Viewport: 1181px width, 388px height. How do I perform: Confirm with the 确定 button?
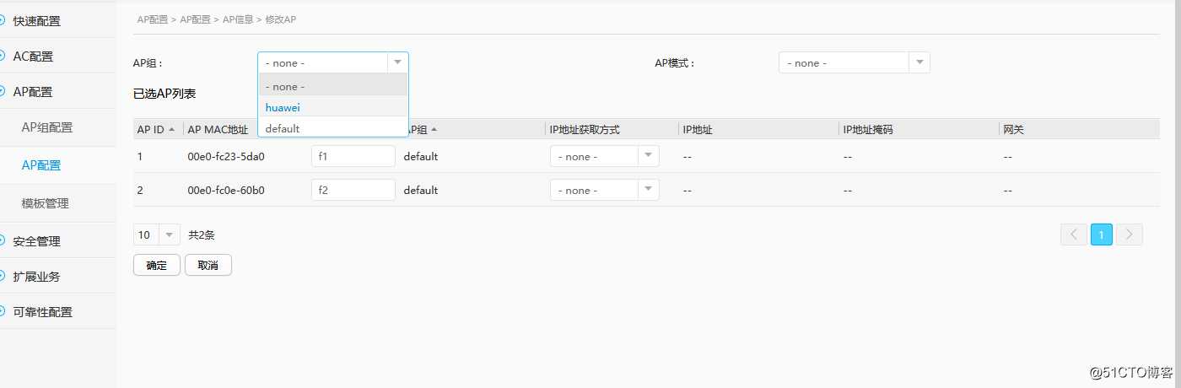pos(157,265)
